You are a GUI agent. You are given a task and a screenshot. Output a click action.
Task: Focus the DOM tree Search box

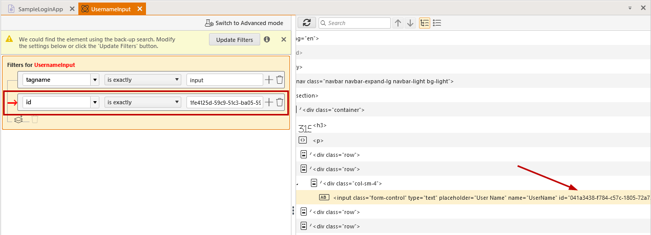point(354,23)
